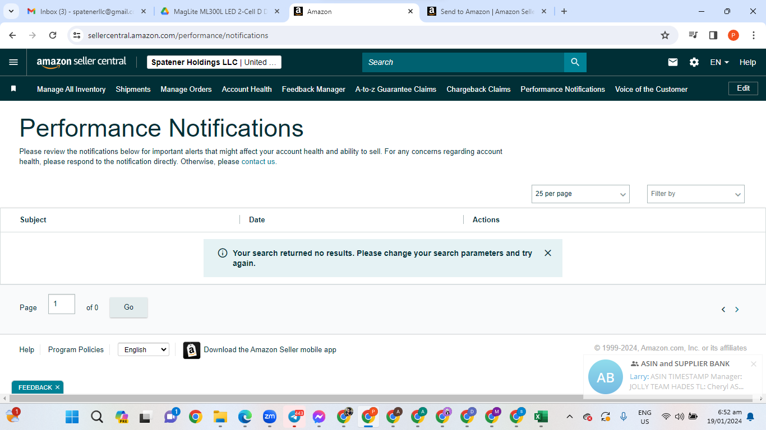Click the browser address bar URL
The image size is (766, 430).
(x=178, y=35)
